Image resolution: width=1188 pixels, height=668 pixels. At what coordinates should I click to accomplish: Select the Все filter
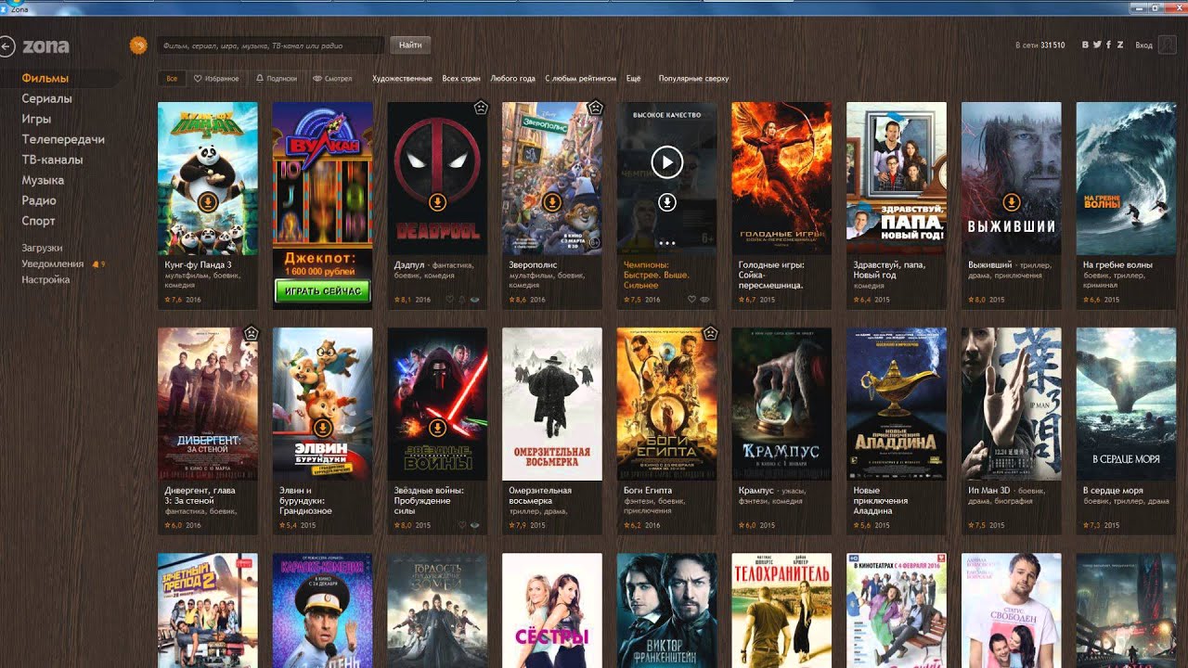(x=172, y=79)
